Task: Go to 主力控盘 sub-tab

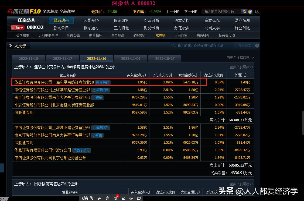Action: pyautogui.click(x=118, y=36)
